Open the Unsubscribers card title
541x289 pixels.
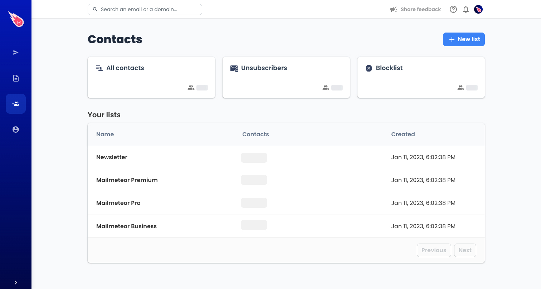[264, 68]
